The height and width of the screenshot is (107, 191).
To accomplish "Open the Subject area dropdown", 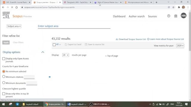I will (x=14, y=26).
